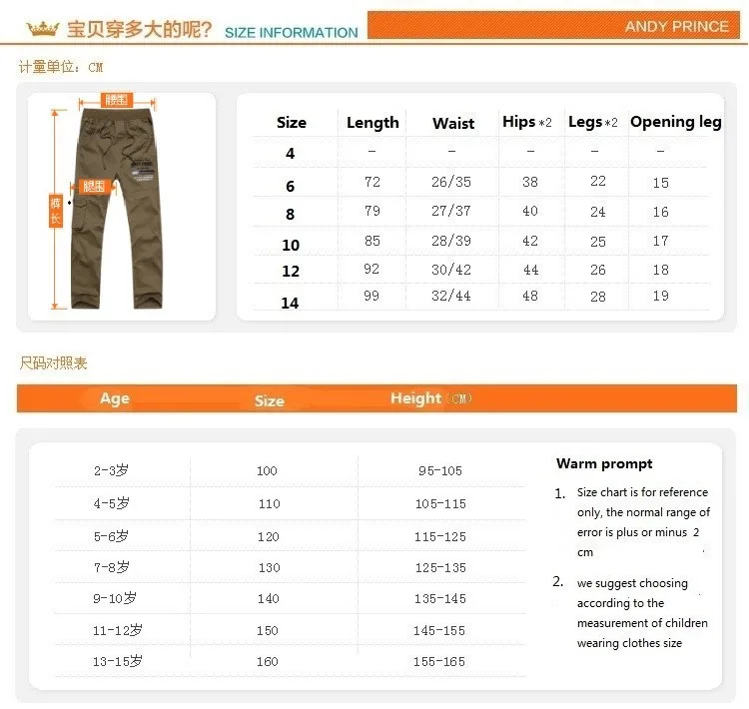Select size 8 row label
This screenshot has height=709, width=749.
click(x=290, y=215)
